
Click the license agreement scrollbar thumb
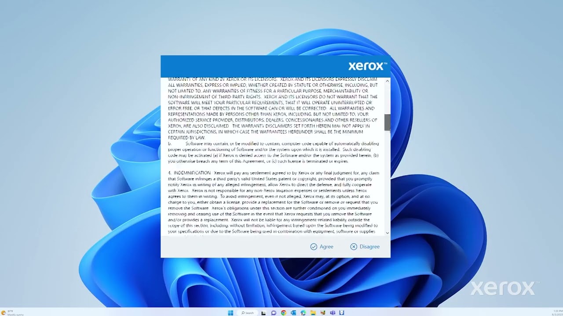[388, 122]
